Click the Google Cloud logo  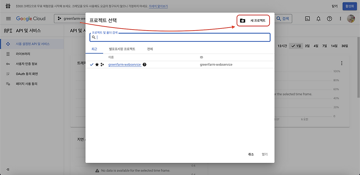pos(31,19)
